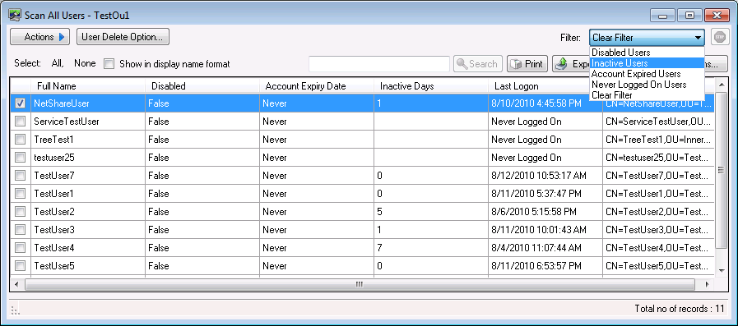Select the TestUser2 name cell
This screenshot has width=738, height=326.
click(x=88, y=212)
